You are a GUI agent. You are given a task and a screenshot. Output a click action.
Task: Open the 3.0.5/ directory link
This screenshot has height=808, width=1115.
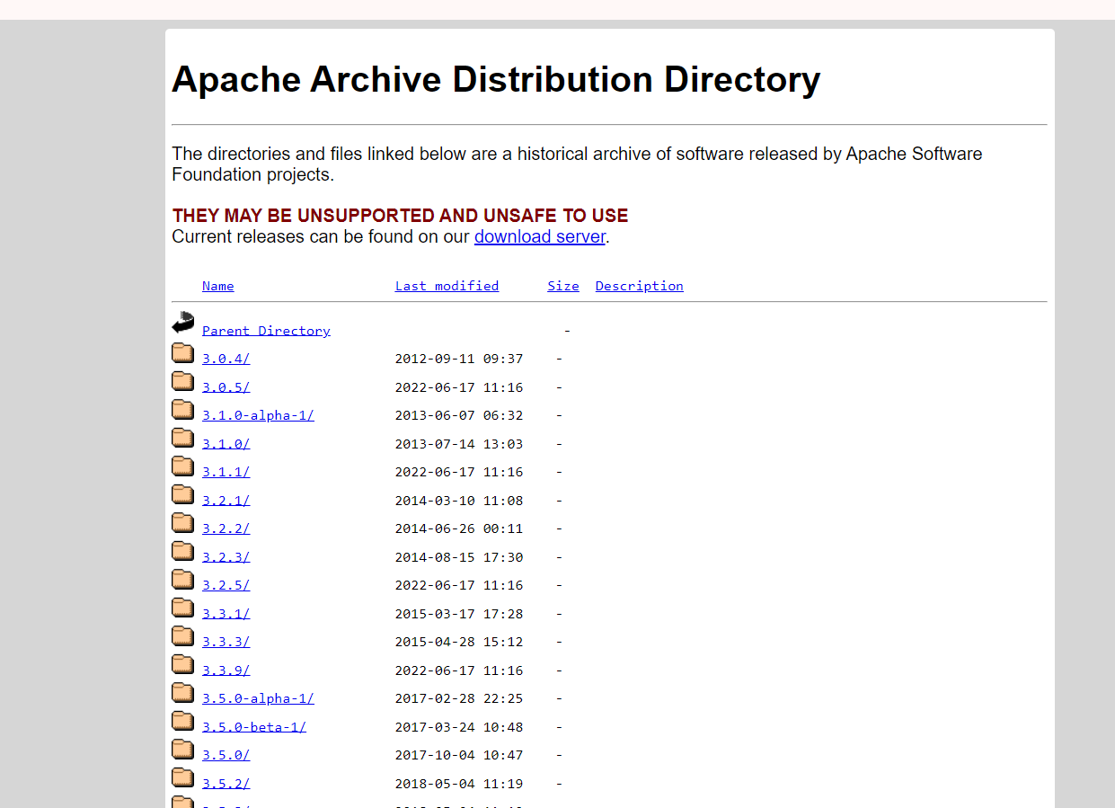pyautogui.click(x=226, y=387)
